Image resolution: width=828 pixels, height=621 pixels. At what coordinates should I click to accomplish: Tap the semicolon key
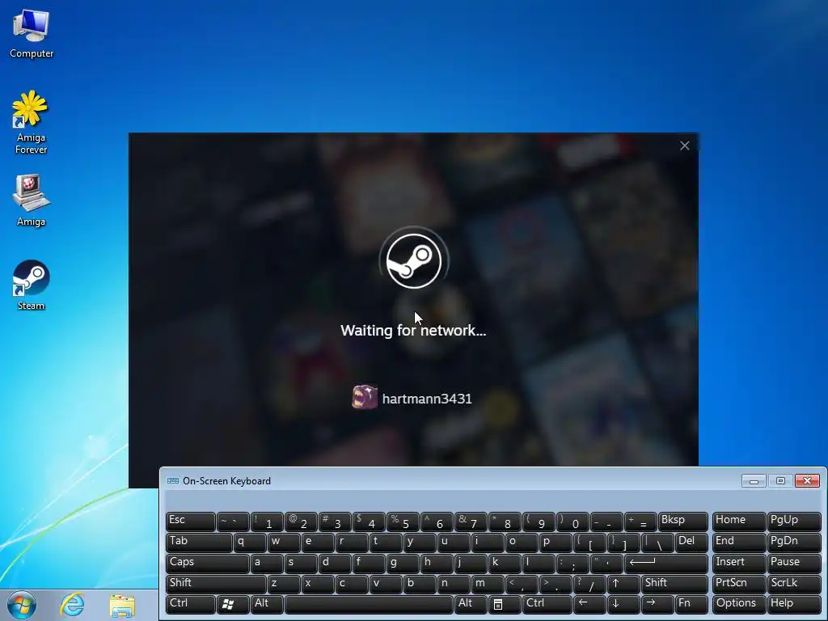click(572, 564)
